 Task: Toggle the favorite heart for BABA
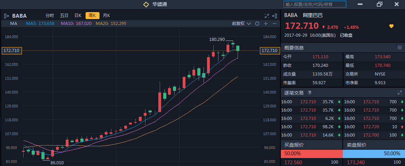click(391, 26)
